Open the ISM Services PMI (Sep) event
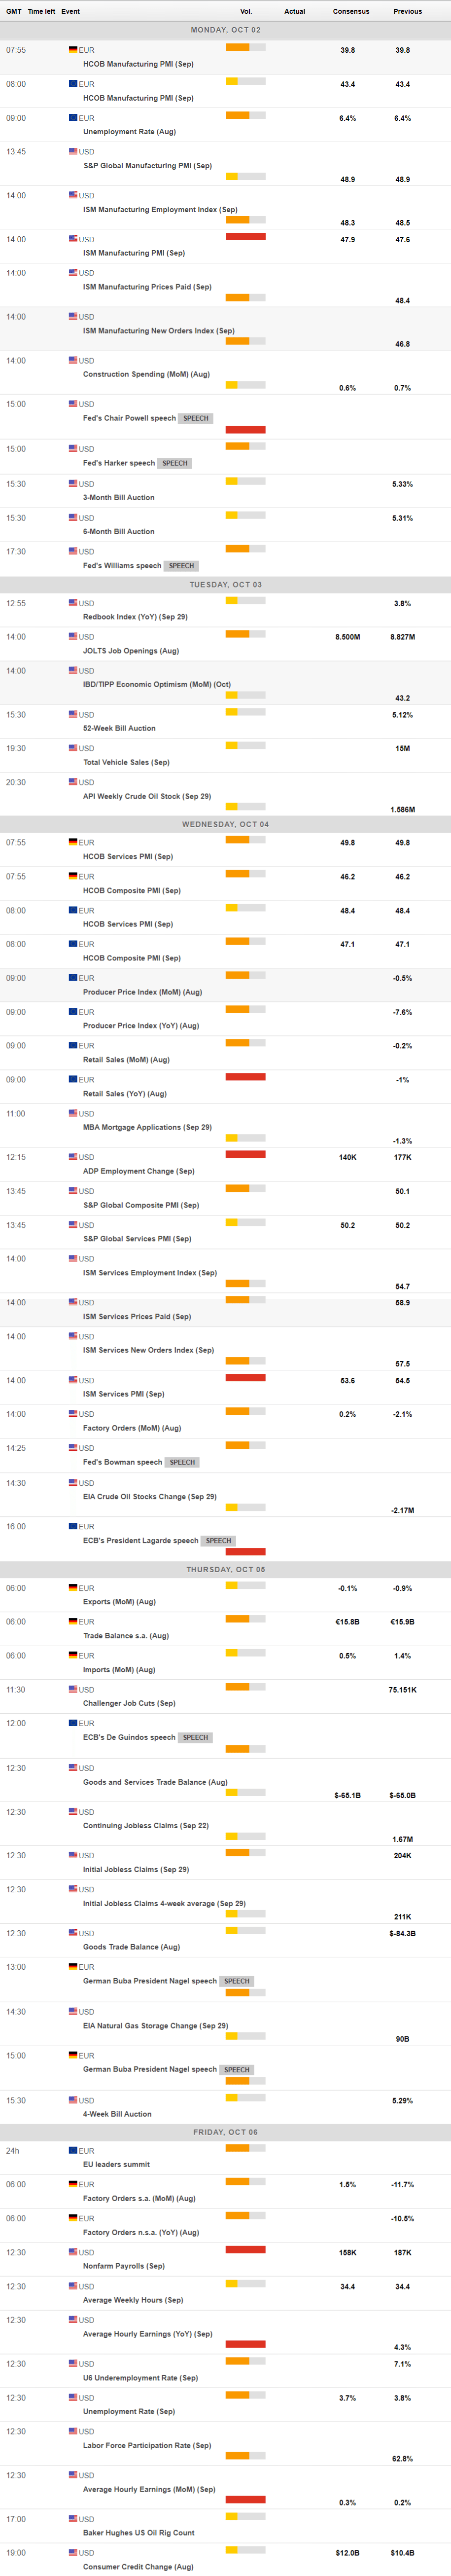Screen dimensions: 451x2576 pos(123,1394)
